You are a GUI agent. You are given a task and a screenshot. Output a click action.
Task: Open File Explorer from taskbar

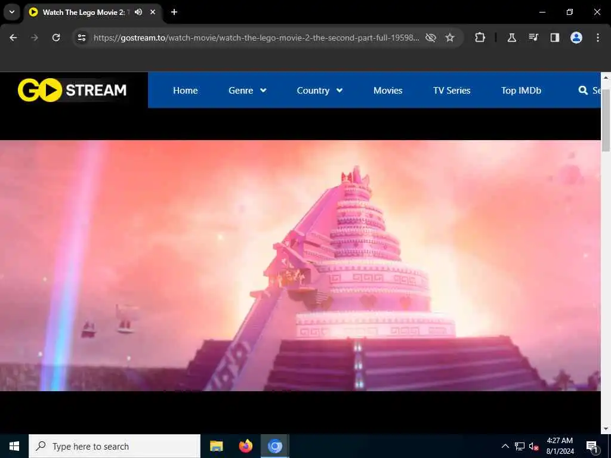tap(216, 446)
